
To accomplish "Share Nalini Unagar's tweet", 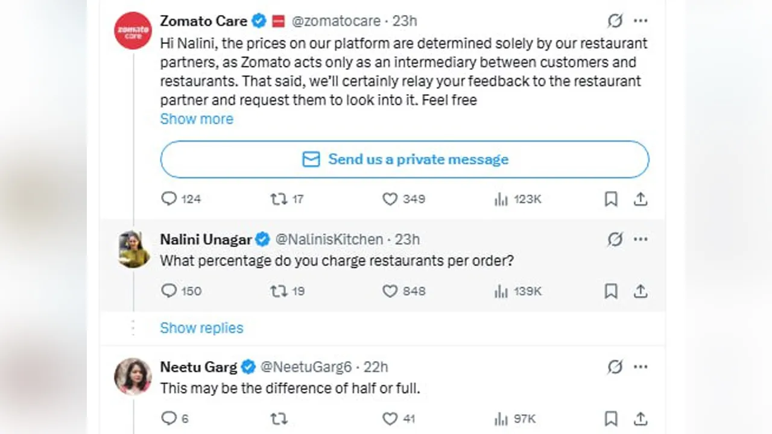I will [x=641, y=291].
